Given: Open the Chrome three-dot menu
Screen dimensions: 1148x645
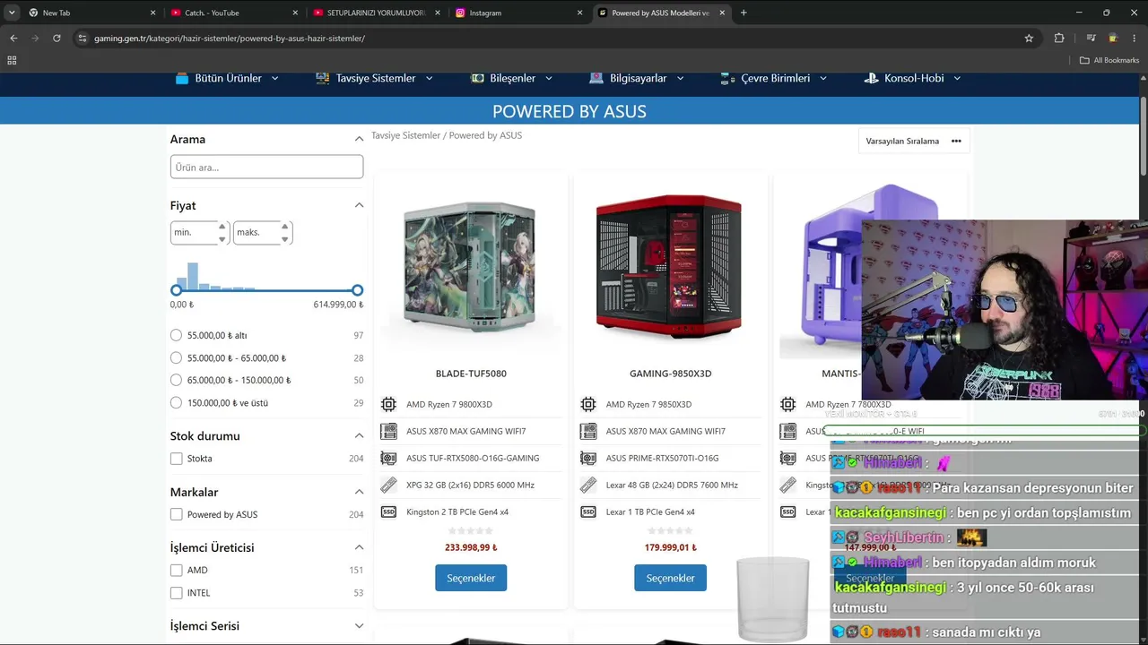Looking at the screenshot, I should coord(1135,39).
